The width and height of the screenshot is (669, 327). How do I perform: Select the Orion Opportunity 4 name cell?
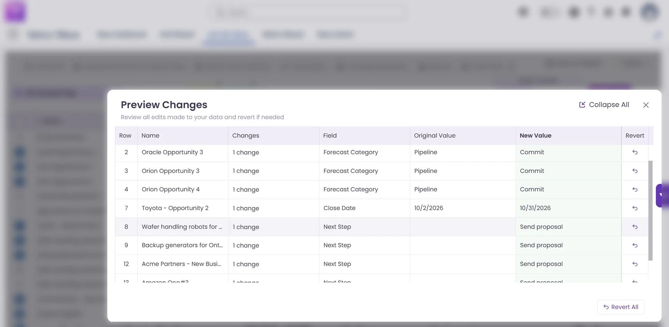pos(183,190)
